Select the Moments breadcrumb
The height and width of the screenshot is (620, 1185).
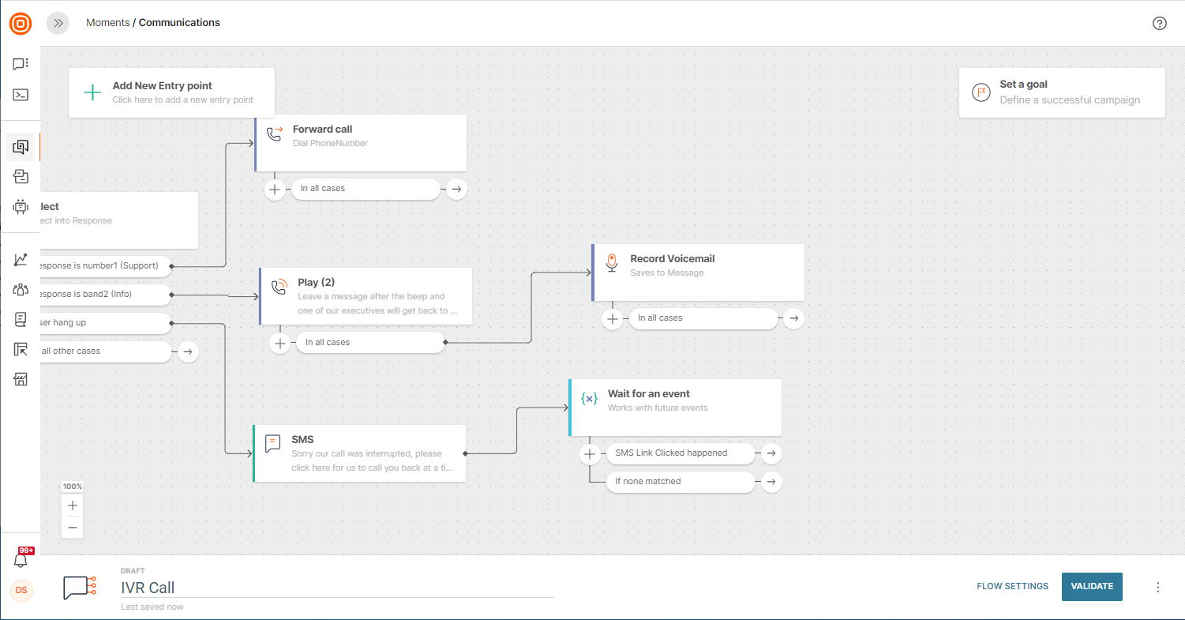tap(107, 23)
